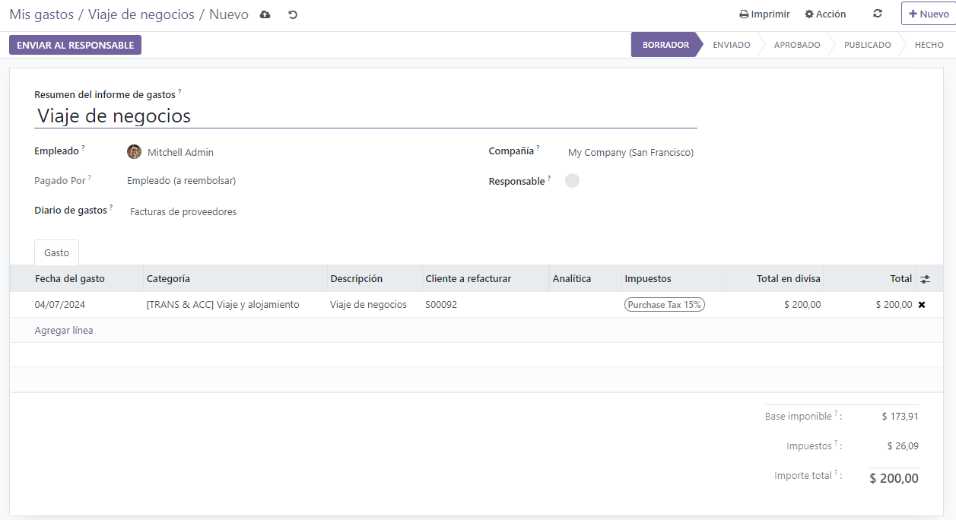Click the cloud save icon in breadcrumb

(265, 14)
